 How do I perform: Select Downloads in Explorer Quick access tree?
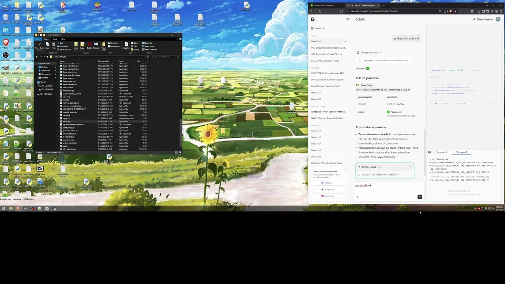coord(46,71)
